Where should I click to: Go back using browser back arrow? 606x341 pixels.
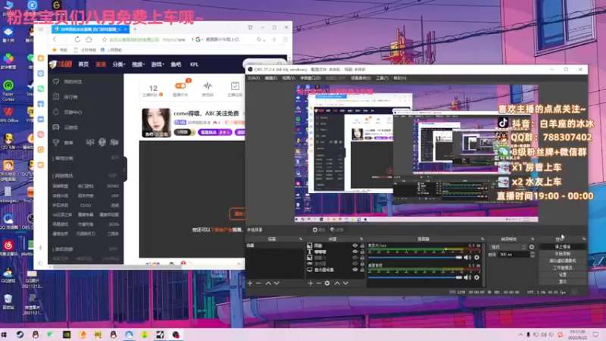pyautogui.click(x=55, y=39)
